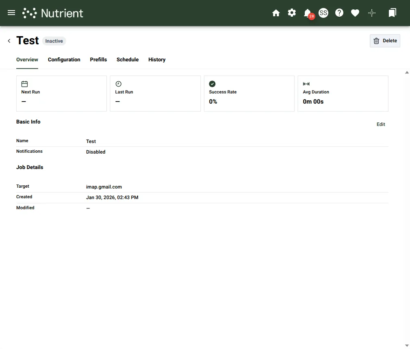The image size is (410, 349).
Task: Click the created date 'Jan 30, 2026, 02:43 PM'
Action: click(112, 197)
